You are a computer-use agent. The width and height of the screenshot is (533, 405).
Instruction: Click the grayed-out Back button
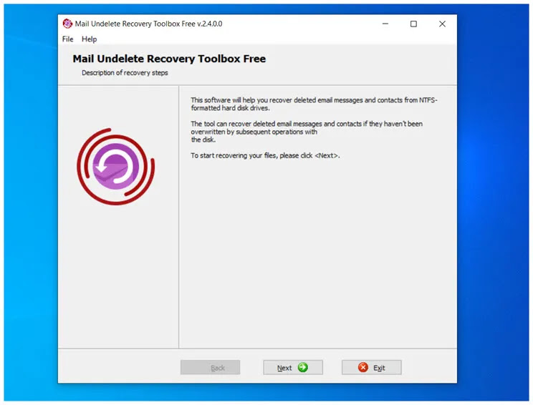(x=210, y=367)
